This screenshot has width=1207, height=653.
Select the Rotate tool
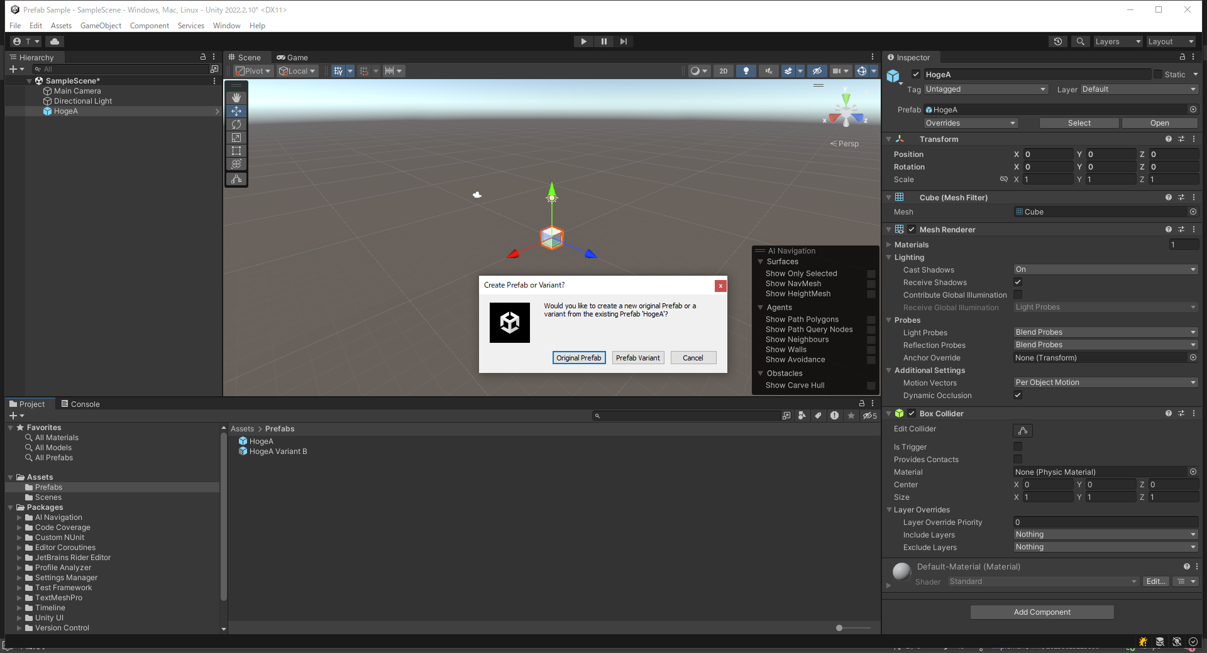click(236, 124)
